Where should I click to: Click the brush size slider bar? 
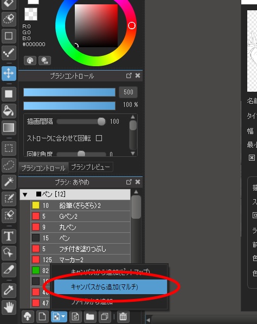pos(69,92)
